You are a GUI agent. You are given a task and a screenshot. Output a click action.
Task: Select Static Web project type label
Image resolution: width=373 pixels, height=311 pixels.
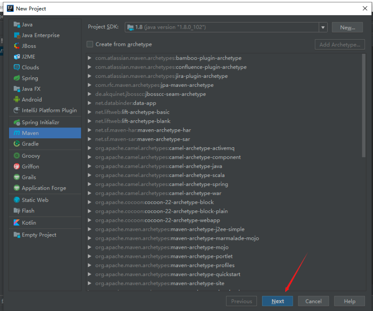[x=35, y=200]
